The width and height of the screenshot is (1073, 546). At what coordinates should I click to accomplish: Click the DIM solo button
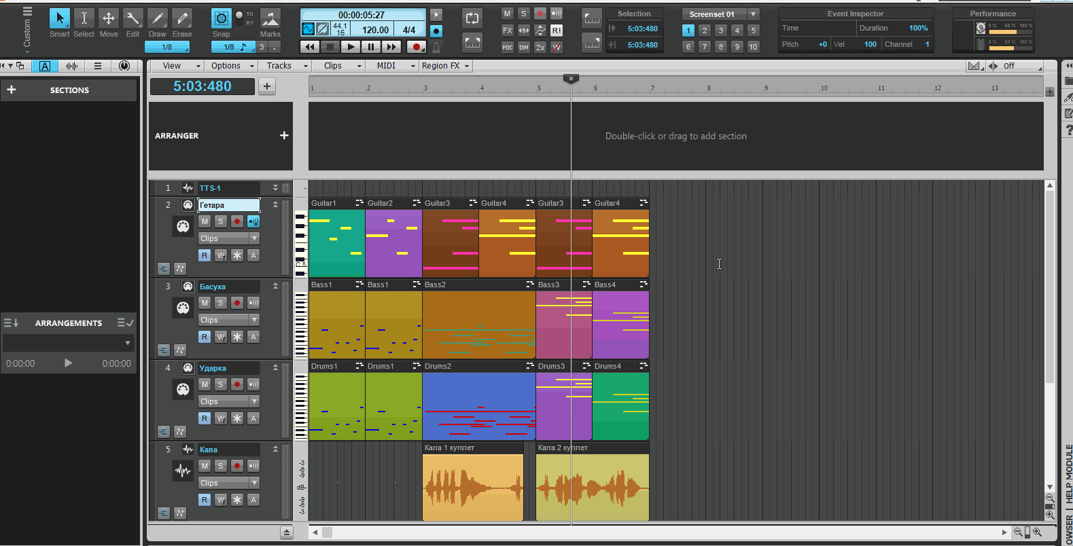[523, 48]
